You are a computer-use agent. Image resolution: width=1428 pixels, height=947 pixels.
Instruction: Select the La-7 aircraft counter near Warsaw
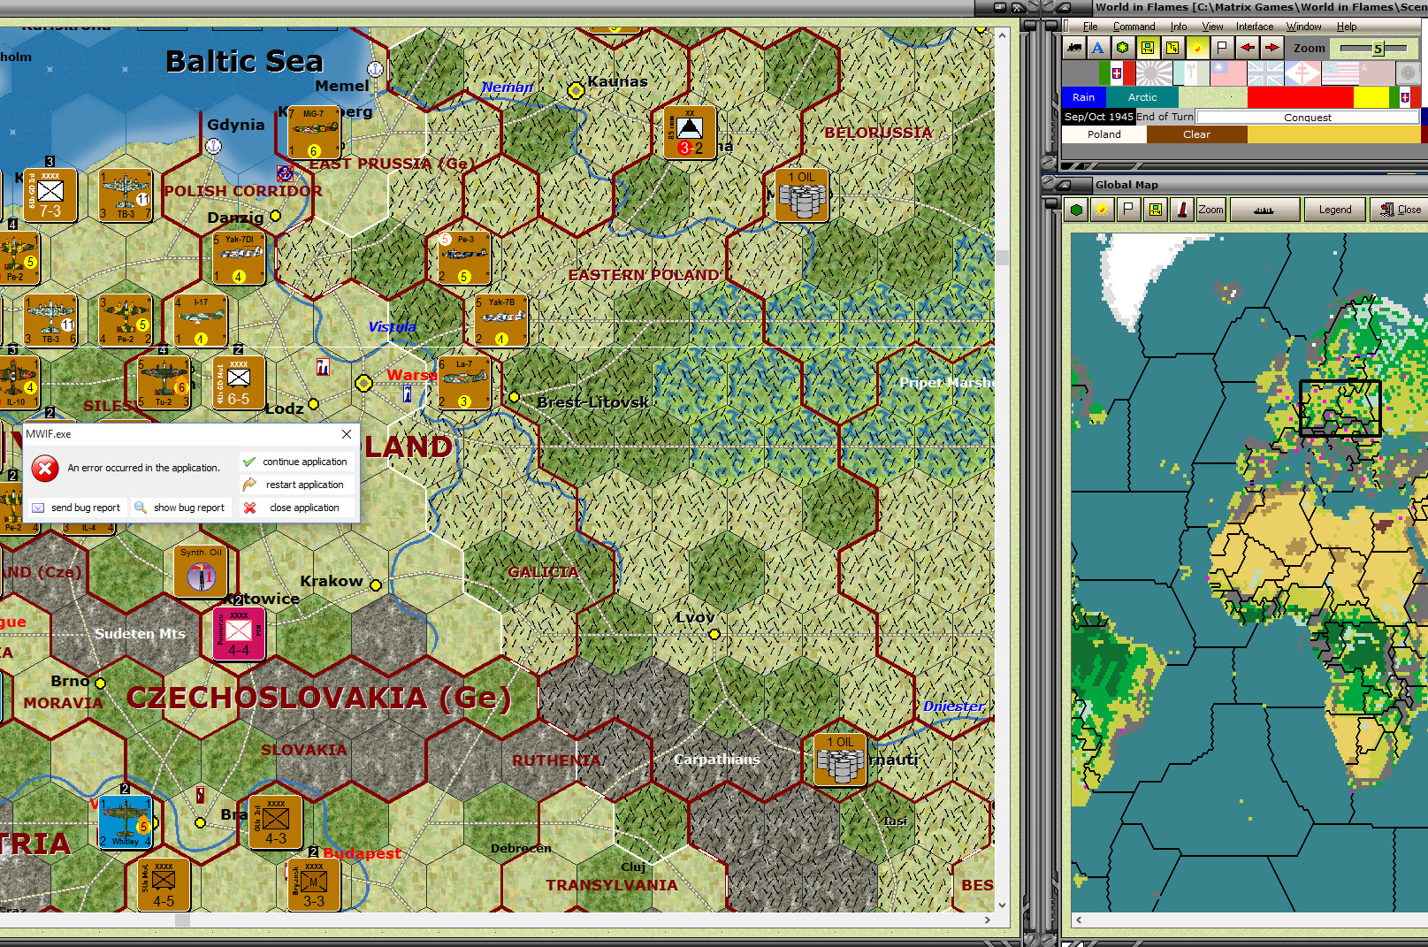(x=464, y=383)
